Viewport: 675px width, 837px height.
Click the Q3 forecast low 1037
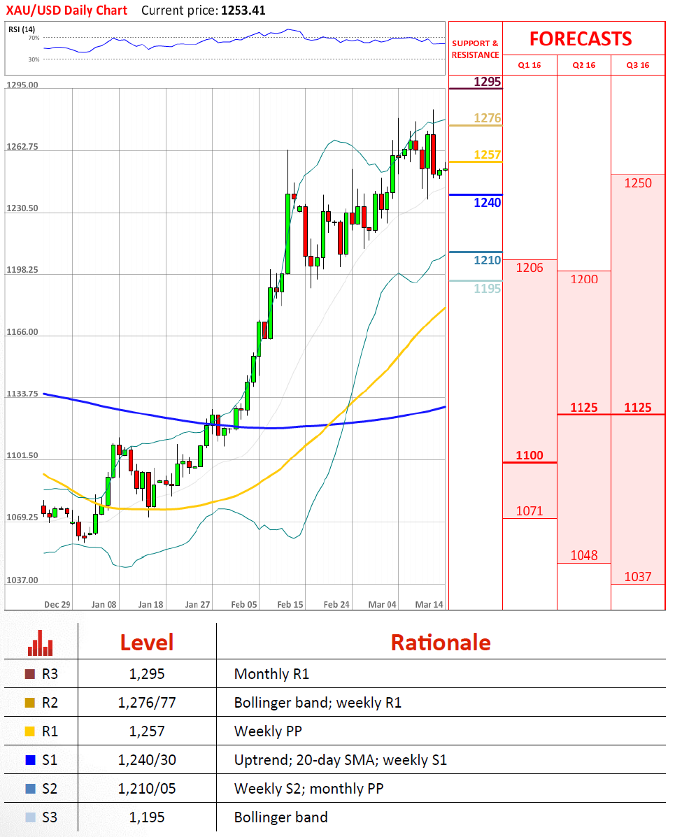click(638, 576)
